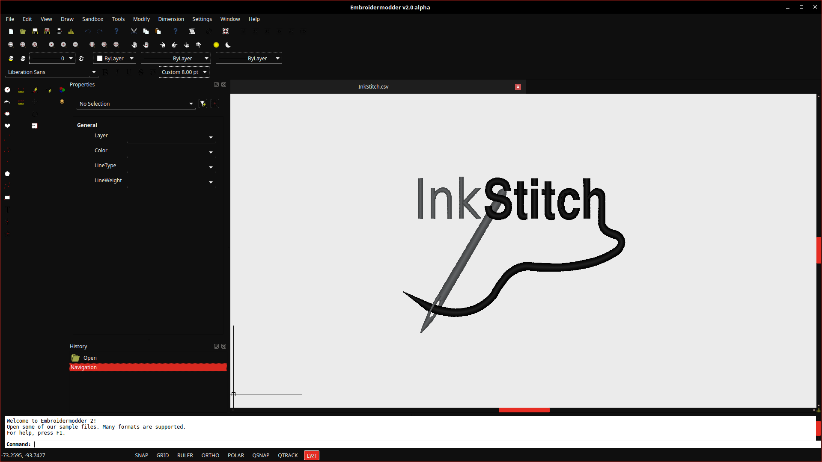Select the Snowflake drawing tool
Screen dimensions: 822x462
pyautogui.click(x=7, y=222)
